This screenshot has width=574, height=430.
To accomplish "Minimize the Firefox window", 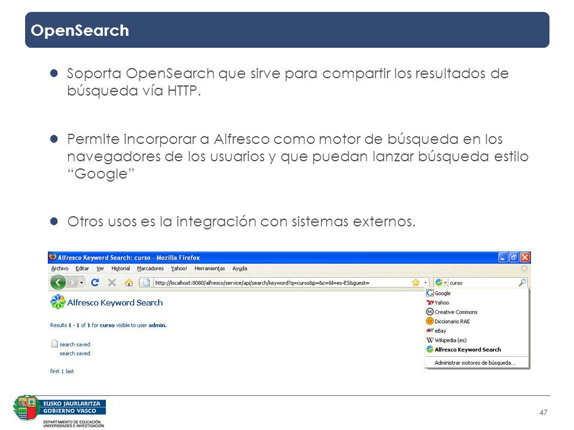I will click(x=503, y=257).
